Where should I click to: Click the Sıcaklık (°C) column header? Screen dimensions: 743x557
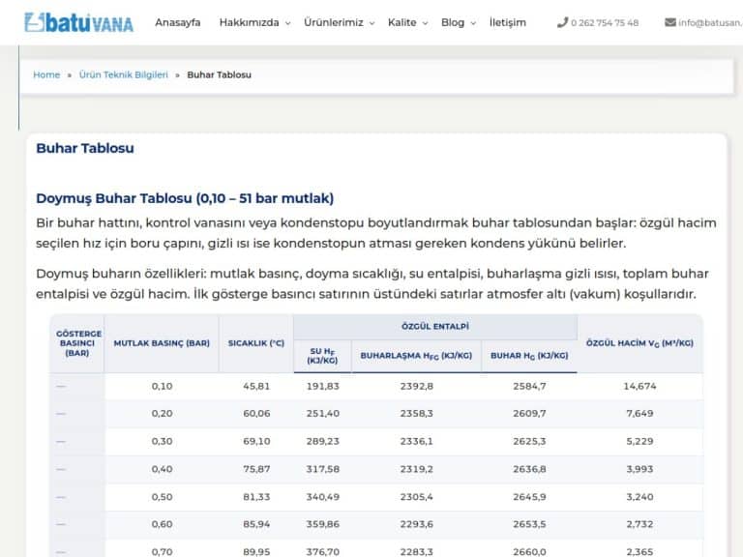coord(256,343)
